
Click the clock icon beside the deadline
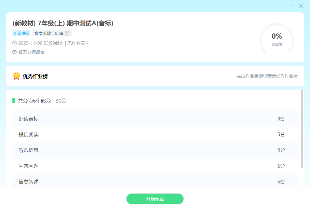point(15,43)
